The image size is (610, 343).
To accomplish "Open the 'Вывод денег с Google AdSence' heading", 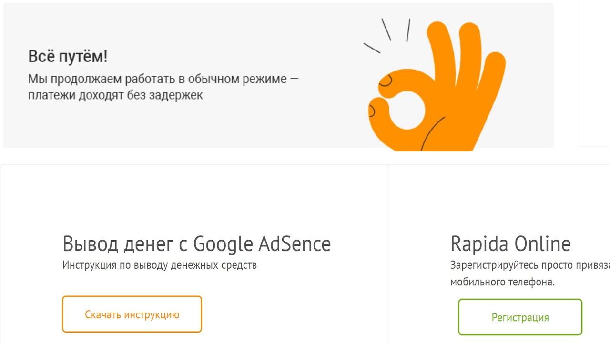I will pos(196,244).
